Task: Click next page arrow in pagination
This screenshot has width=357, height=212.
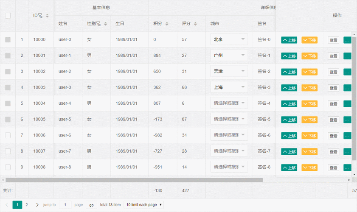Action: (37, 205)
